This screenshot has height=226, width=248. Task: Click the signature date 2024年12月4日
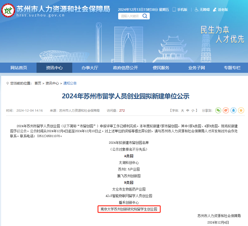pyautogui.click(x=218, y=222)
